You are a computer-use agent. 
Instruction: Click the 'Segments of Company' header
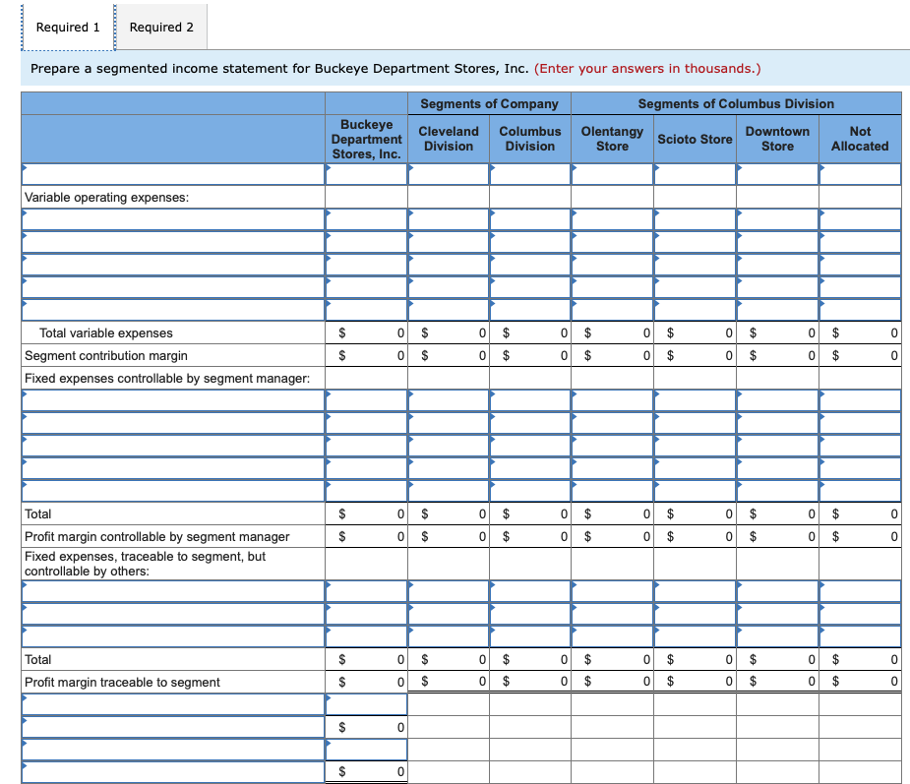tap(489, 104)
